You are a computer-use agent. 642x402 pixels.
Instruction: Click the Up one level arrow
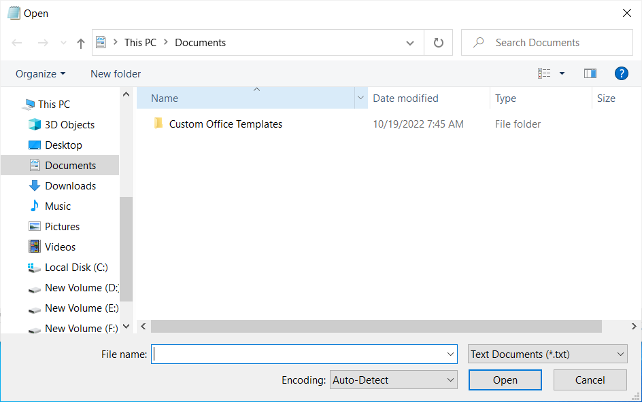point(81,43)
